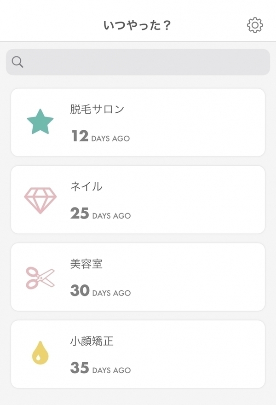Screen dimensions: 276x405
Task: Tap the pink diamond icon
Action: [40, 200]
